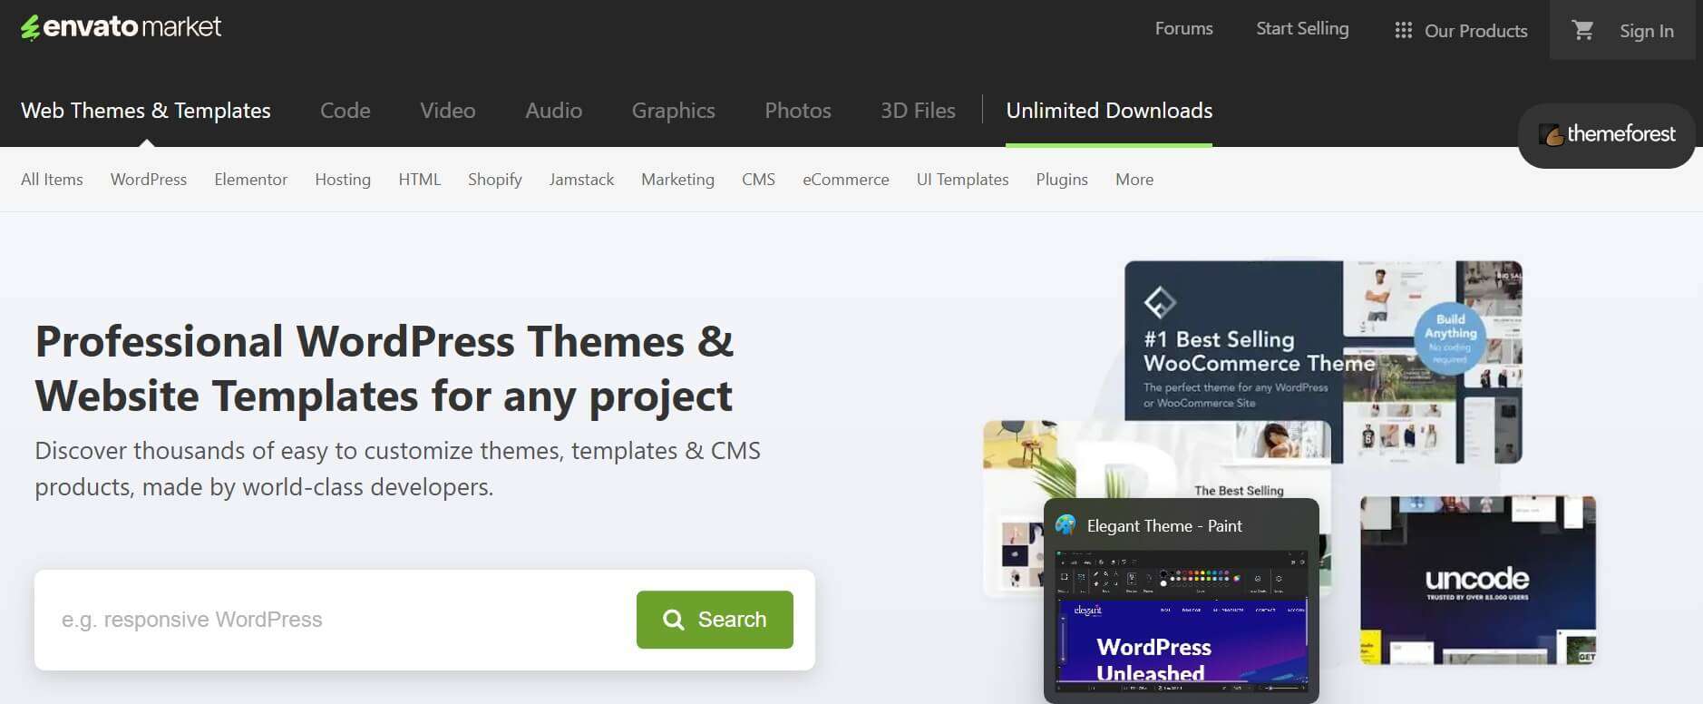Click the themeforest badge logo
Viewport: 1703px width, 704px height.
[x=1607, y=135]
